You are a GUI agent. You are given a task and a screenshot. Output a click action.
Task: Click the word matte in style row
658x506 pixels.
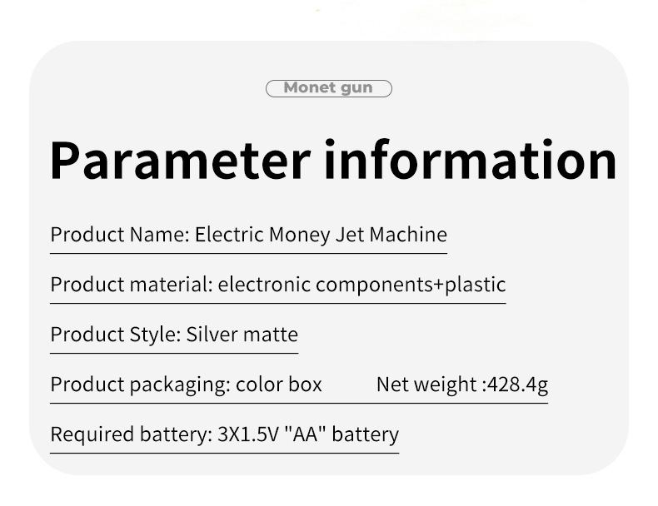270,335
